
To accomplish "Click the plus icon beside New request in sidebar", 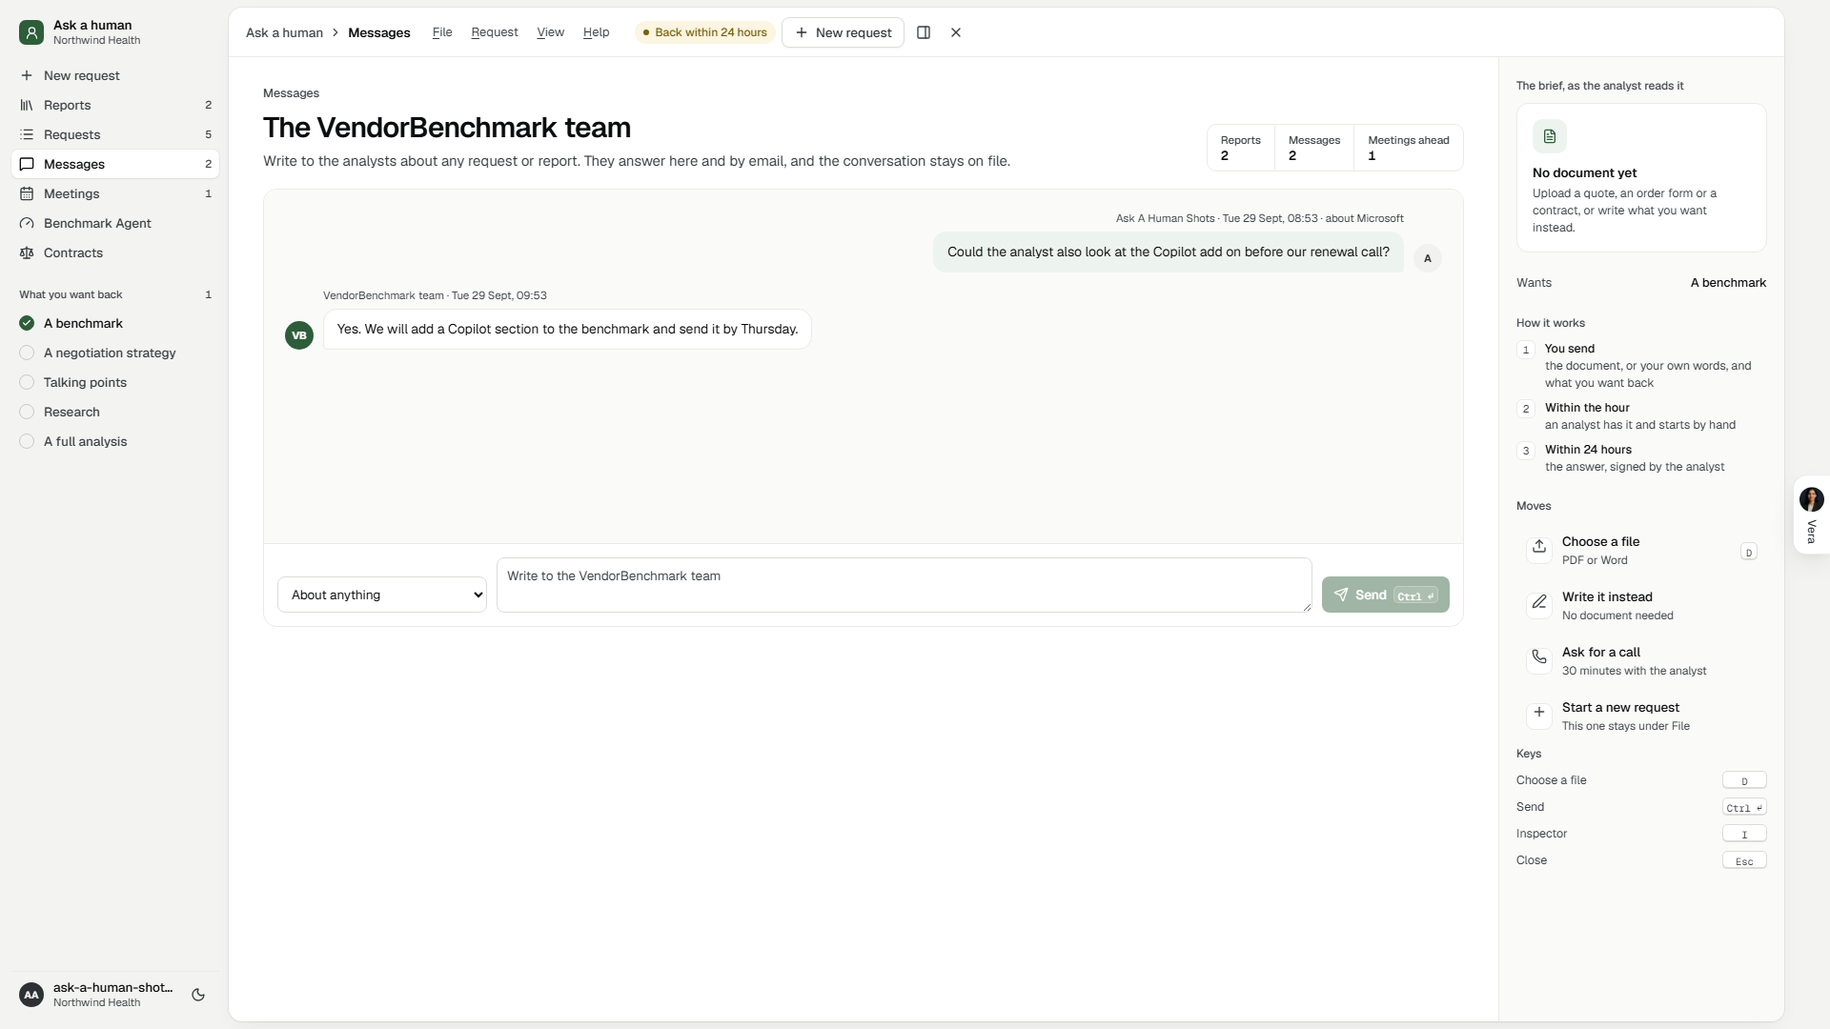I will pos(27,75).
